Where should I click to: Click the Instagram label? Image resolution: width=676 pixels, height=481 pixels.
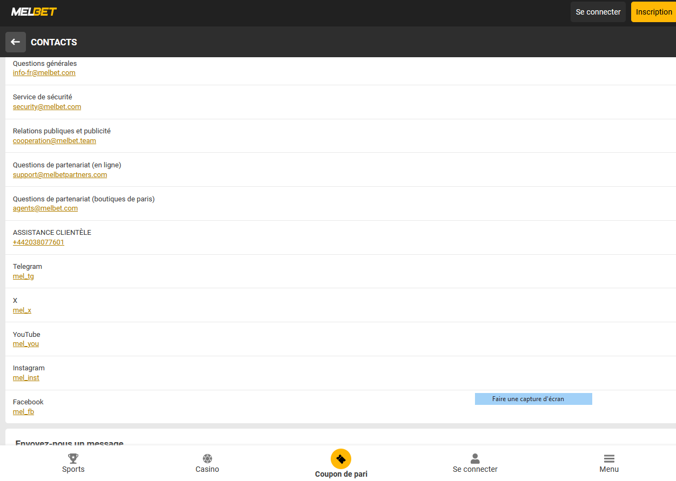29,368
